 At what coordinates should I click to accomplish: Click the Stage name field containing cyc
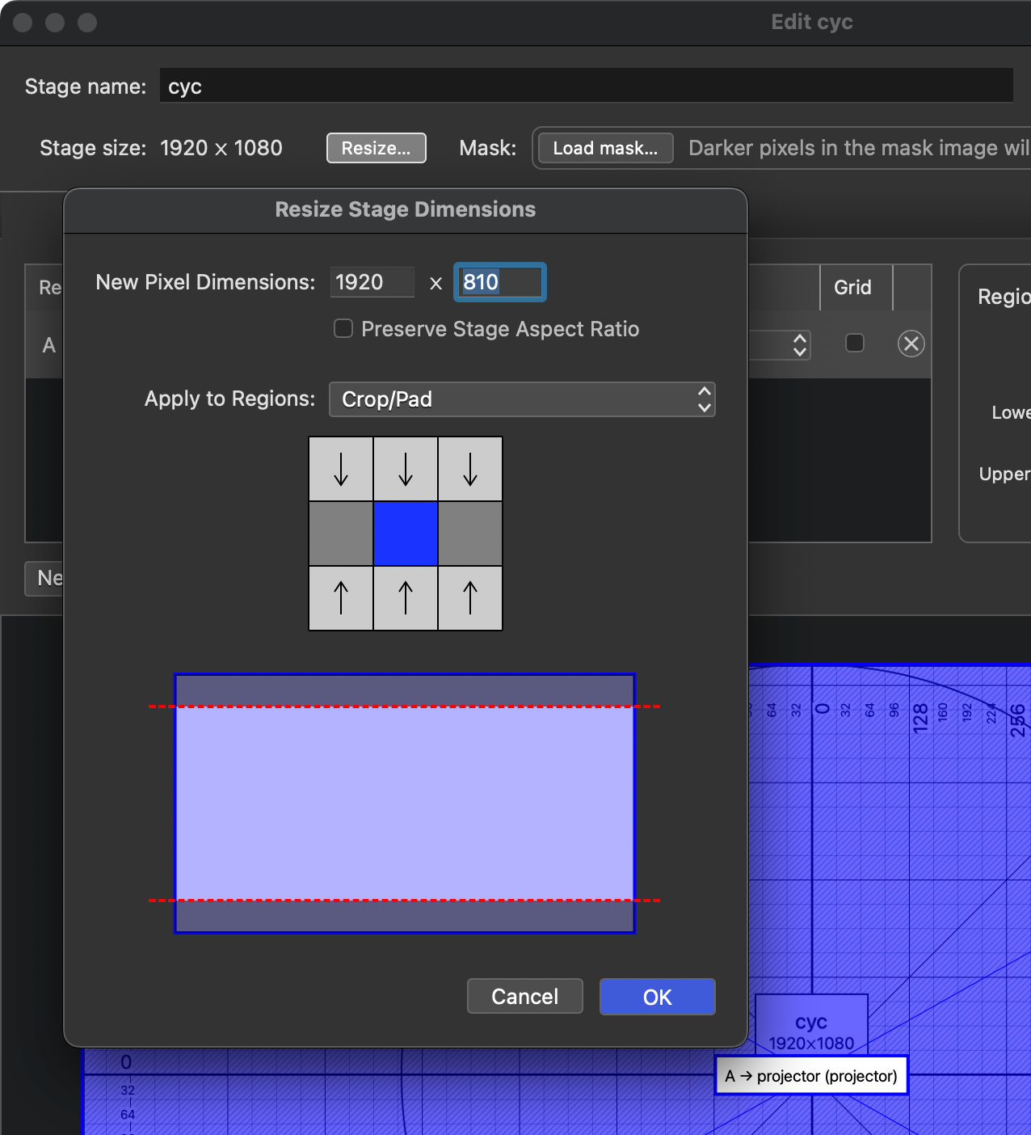pyautogui.click(x=587, y=86)
